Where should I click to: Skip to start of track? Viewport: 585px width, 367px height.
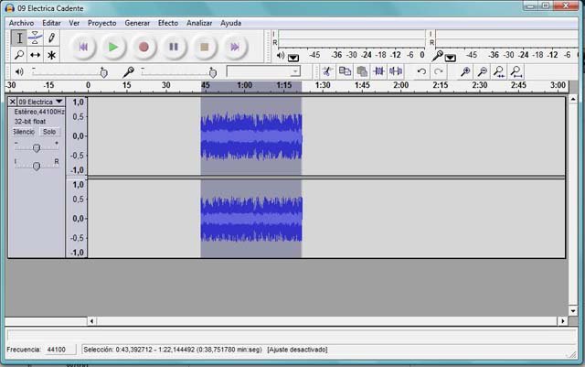[x=83, y=47]
